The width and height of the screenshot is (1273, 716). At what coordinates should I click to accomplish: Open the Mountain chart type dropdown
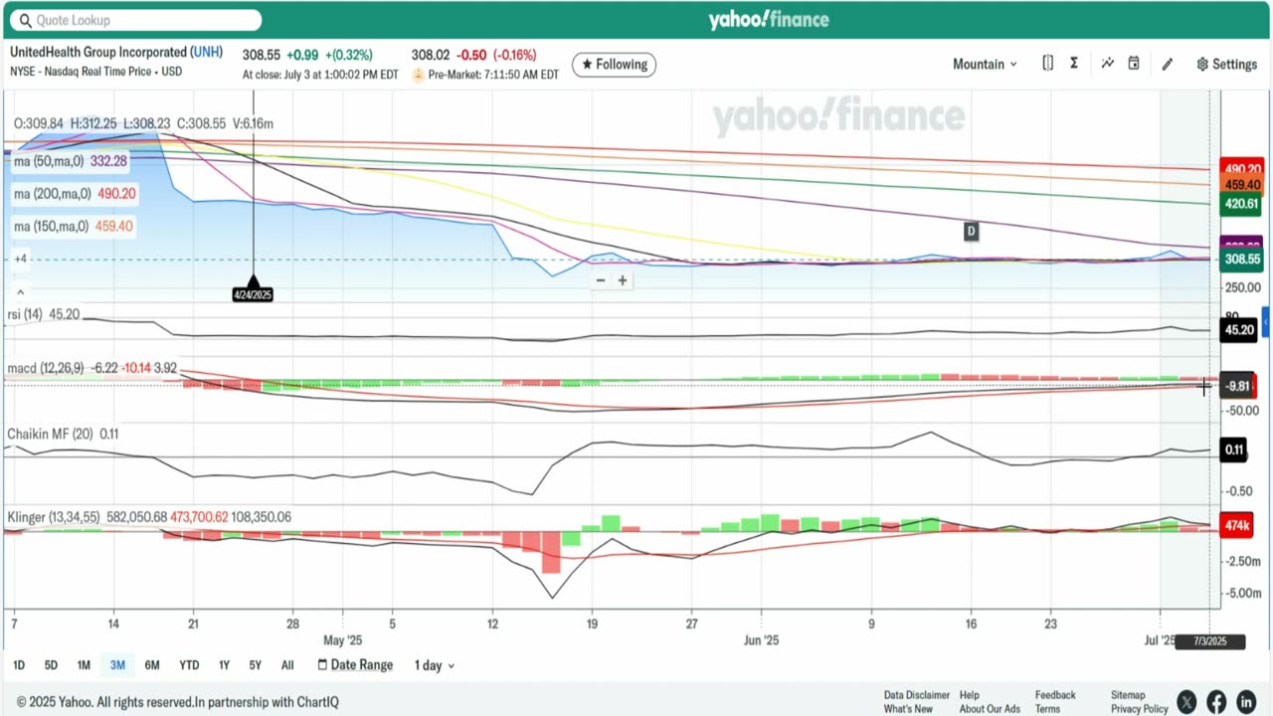coord(985,64)
